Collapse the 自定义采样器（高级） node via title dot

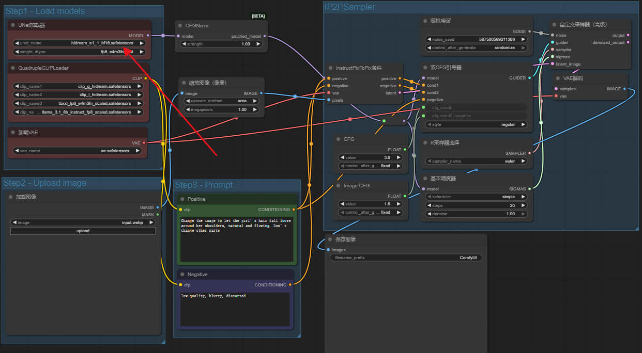tap(555, 24)
